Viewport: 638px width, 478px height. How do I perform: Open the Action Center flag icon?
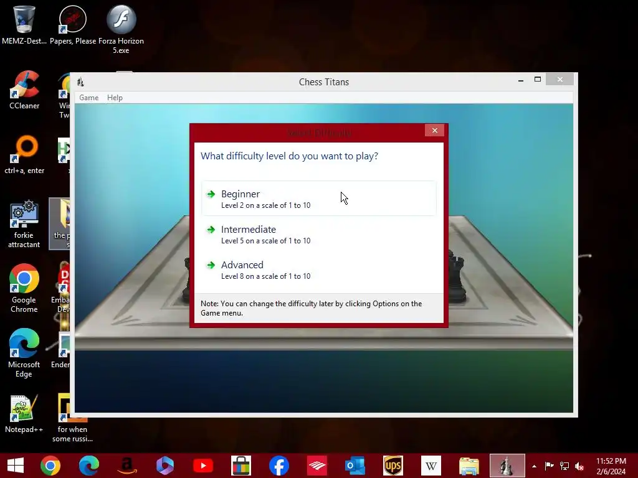pyautogui.click(x=549, y=466)
